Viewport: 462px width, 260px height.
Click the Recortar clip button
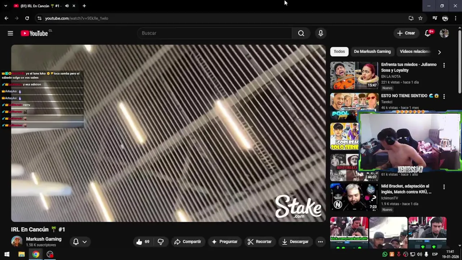click(260, 242)
